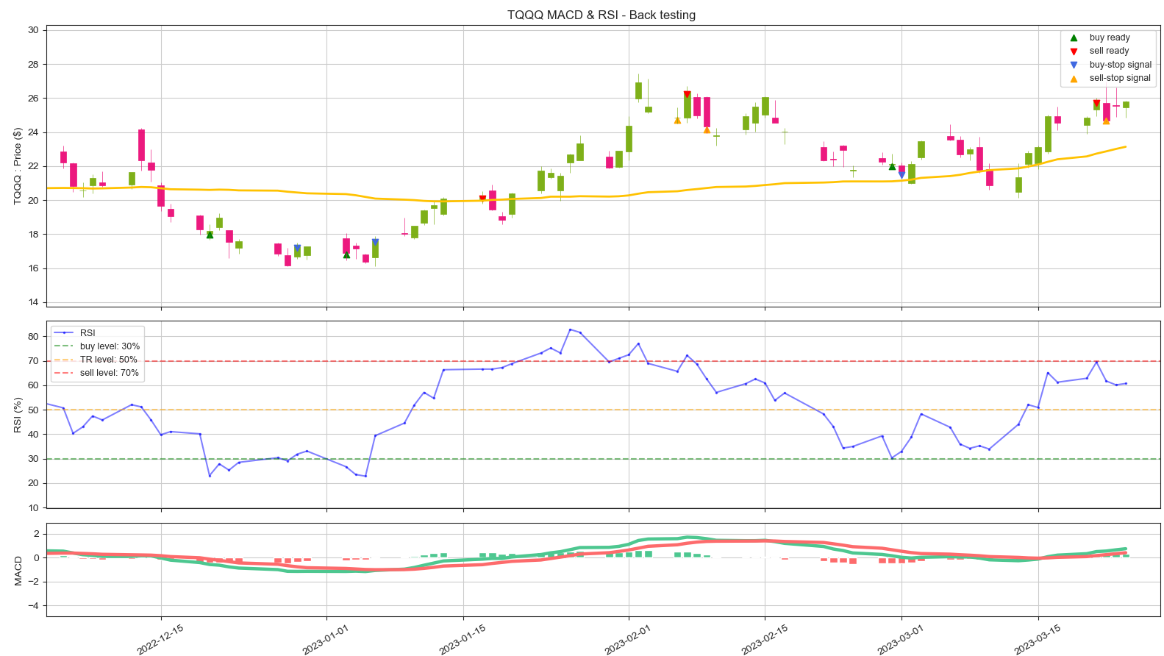Click the 70 tick on the RSI axis
This screenshot has width=1164, height=656.
click(x=33, y=361)
